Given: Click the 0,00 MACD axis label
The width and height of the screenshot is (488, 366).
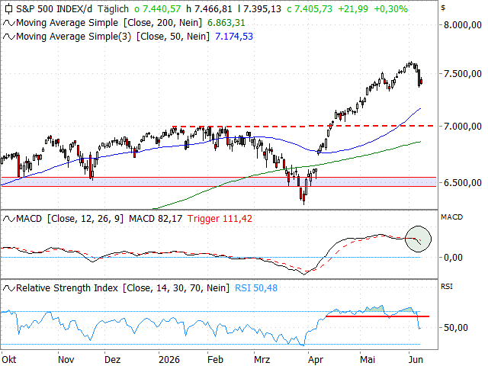Looking at the screenshot, I should pyautogui.click(x=453, y=258).
